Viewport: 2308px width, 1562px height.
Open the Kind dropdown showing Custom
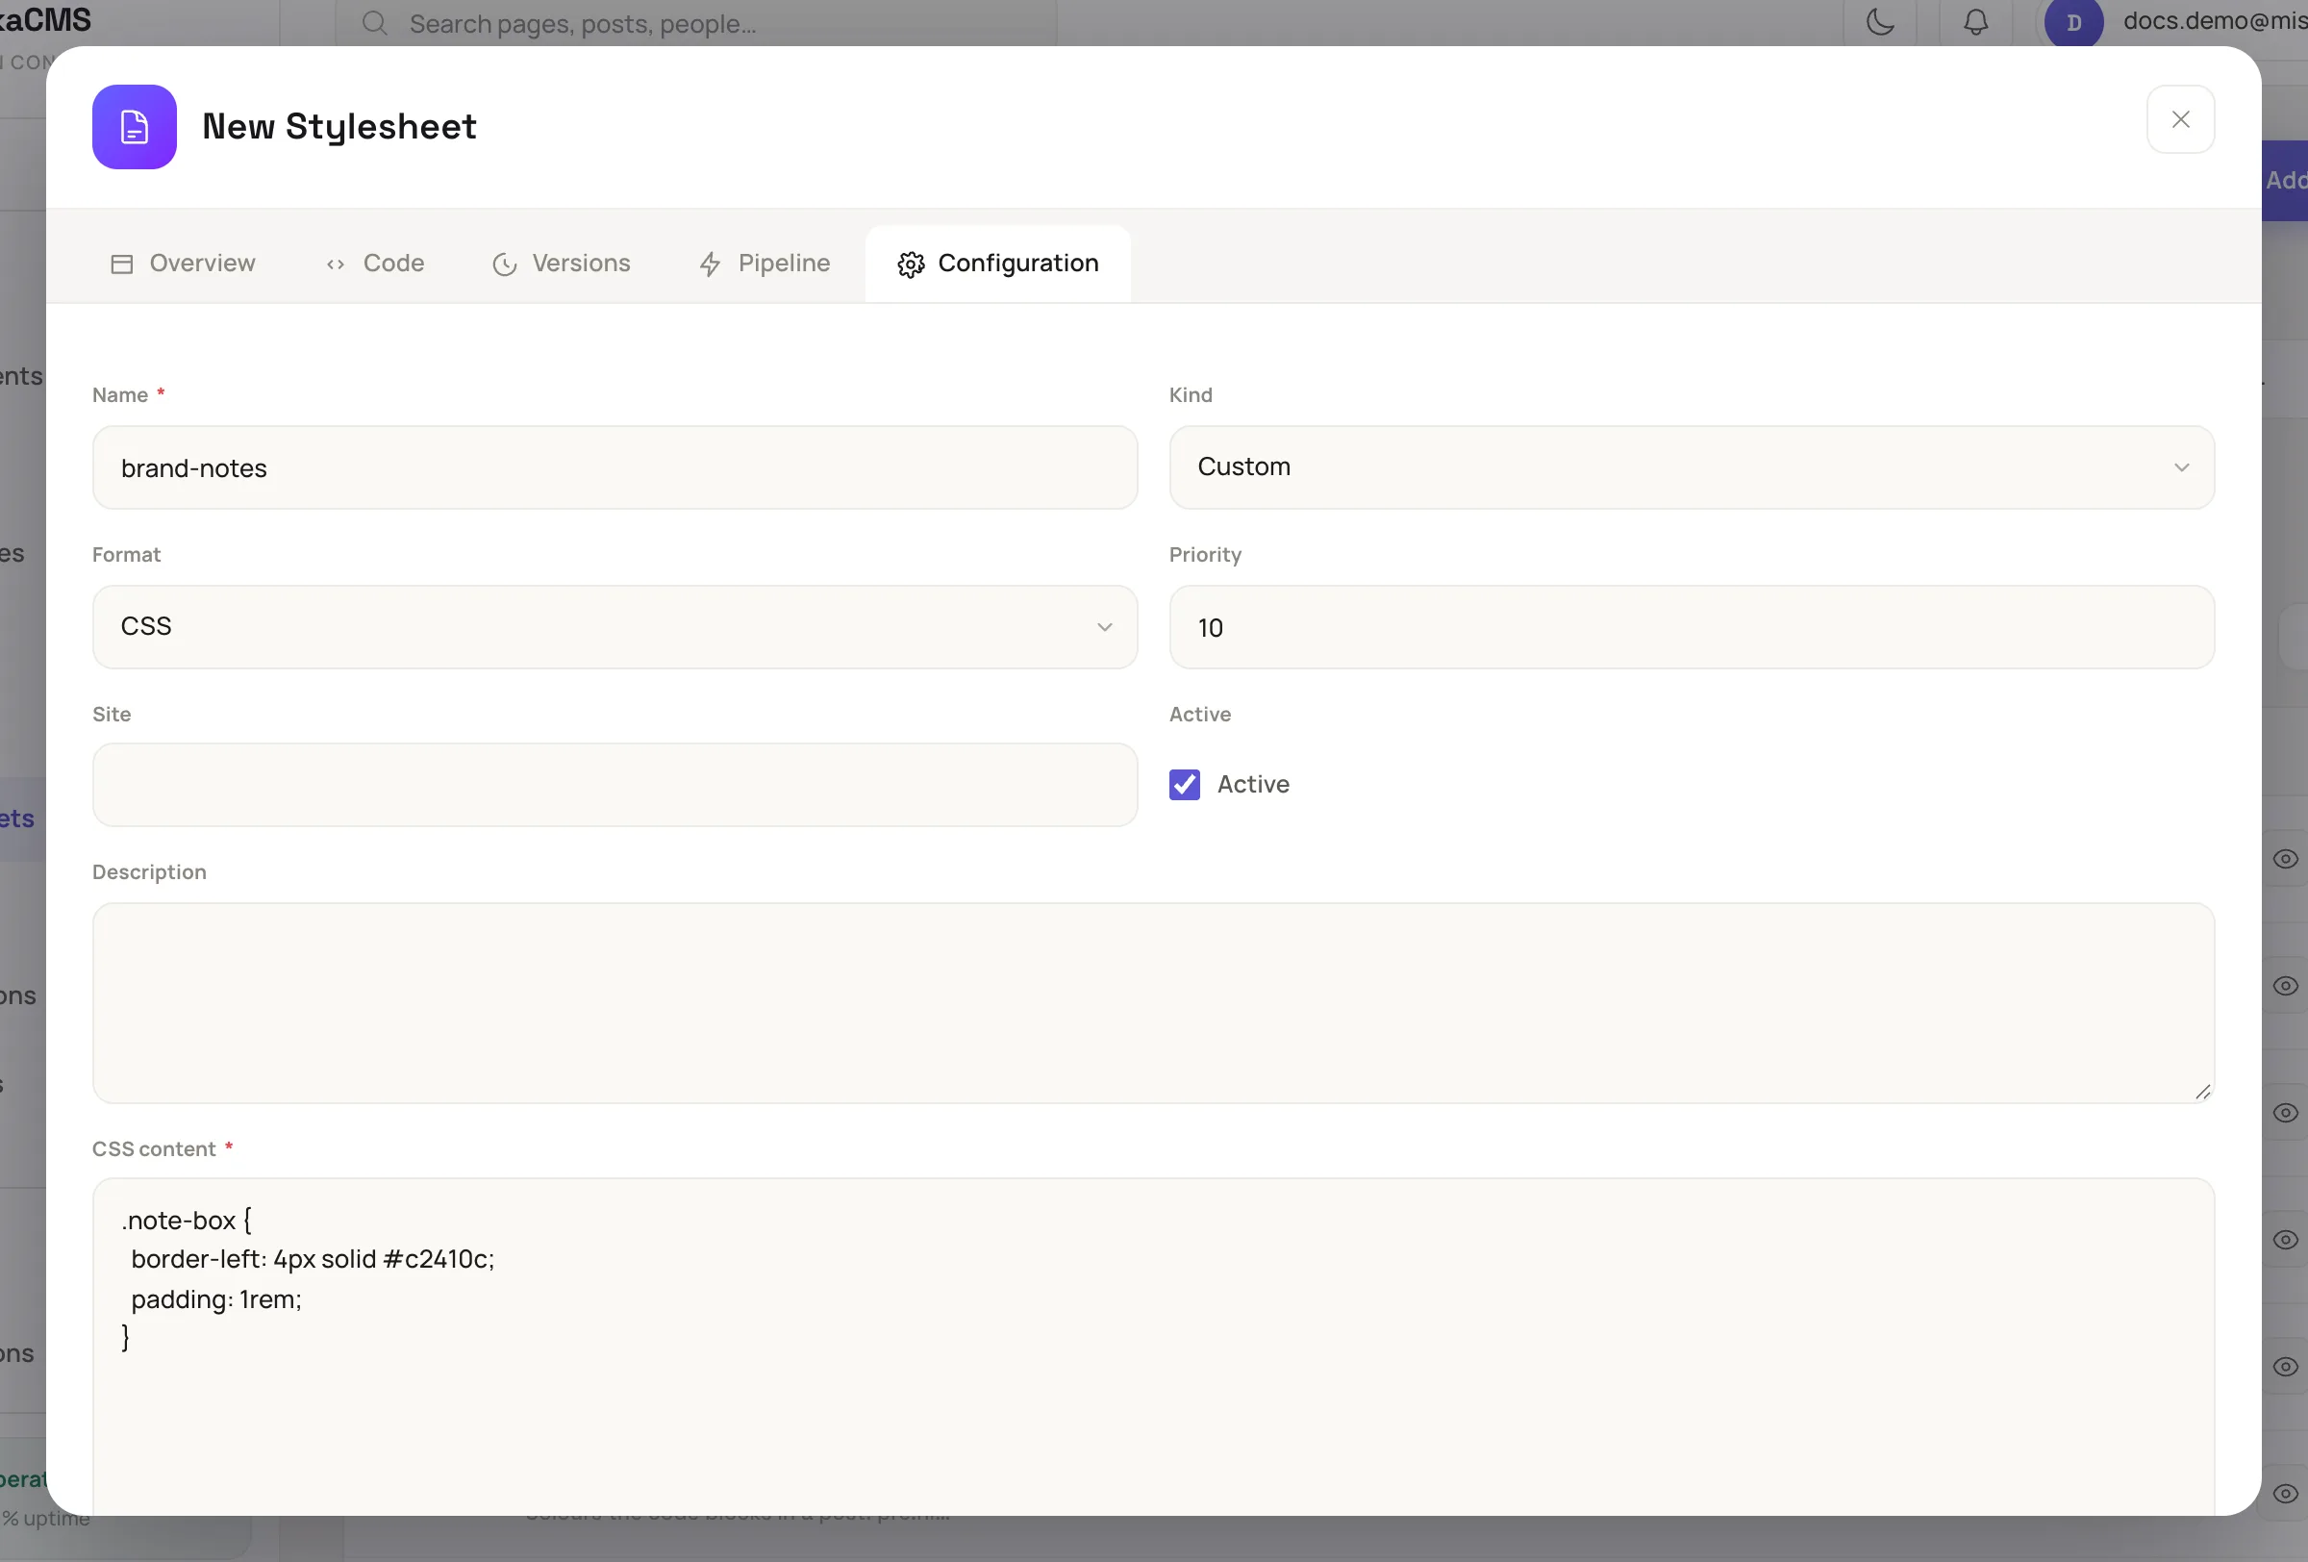(x=1692, y=467)
